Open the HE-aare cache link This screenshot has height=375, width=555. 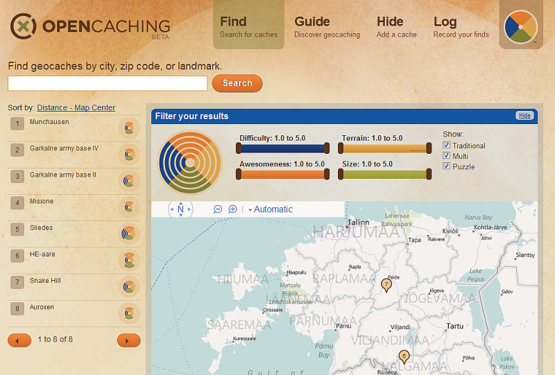[42, 254]
